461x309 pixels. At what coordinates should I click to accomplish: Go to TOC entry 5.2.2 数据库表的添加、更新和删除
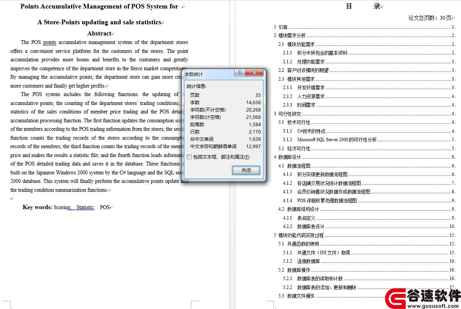tap(369, 287)
